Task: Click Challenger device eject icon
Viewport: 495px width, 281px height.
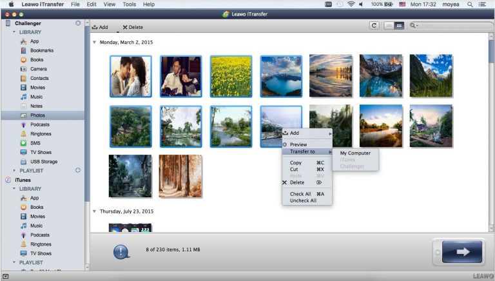Action: click(x=78, y=23)
